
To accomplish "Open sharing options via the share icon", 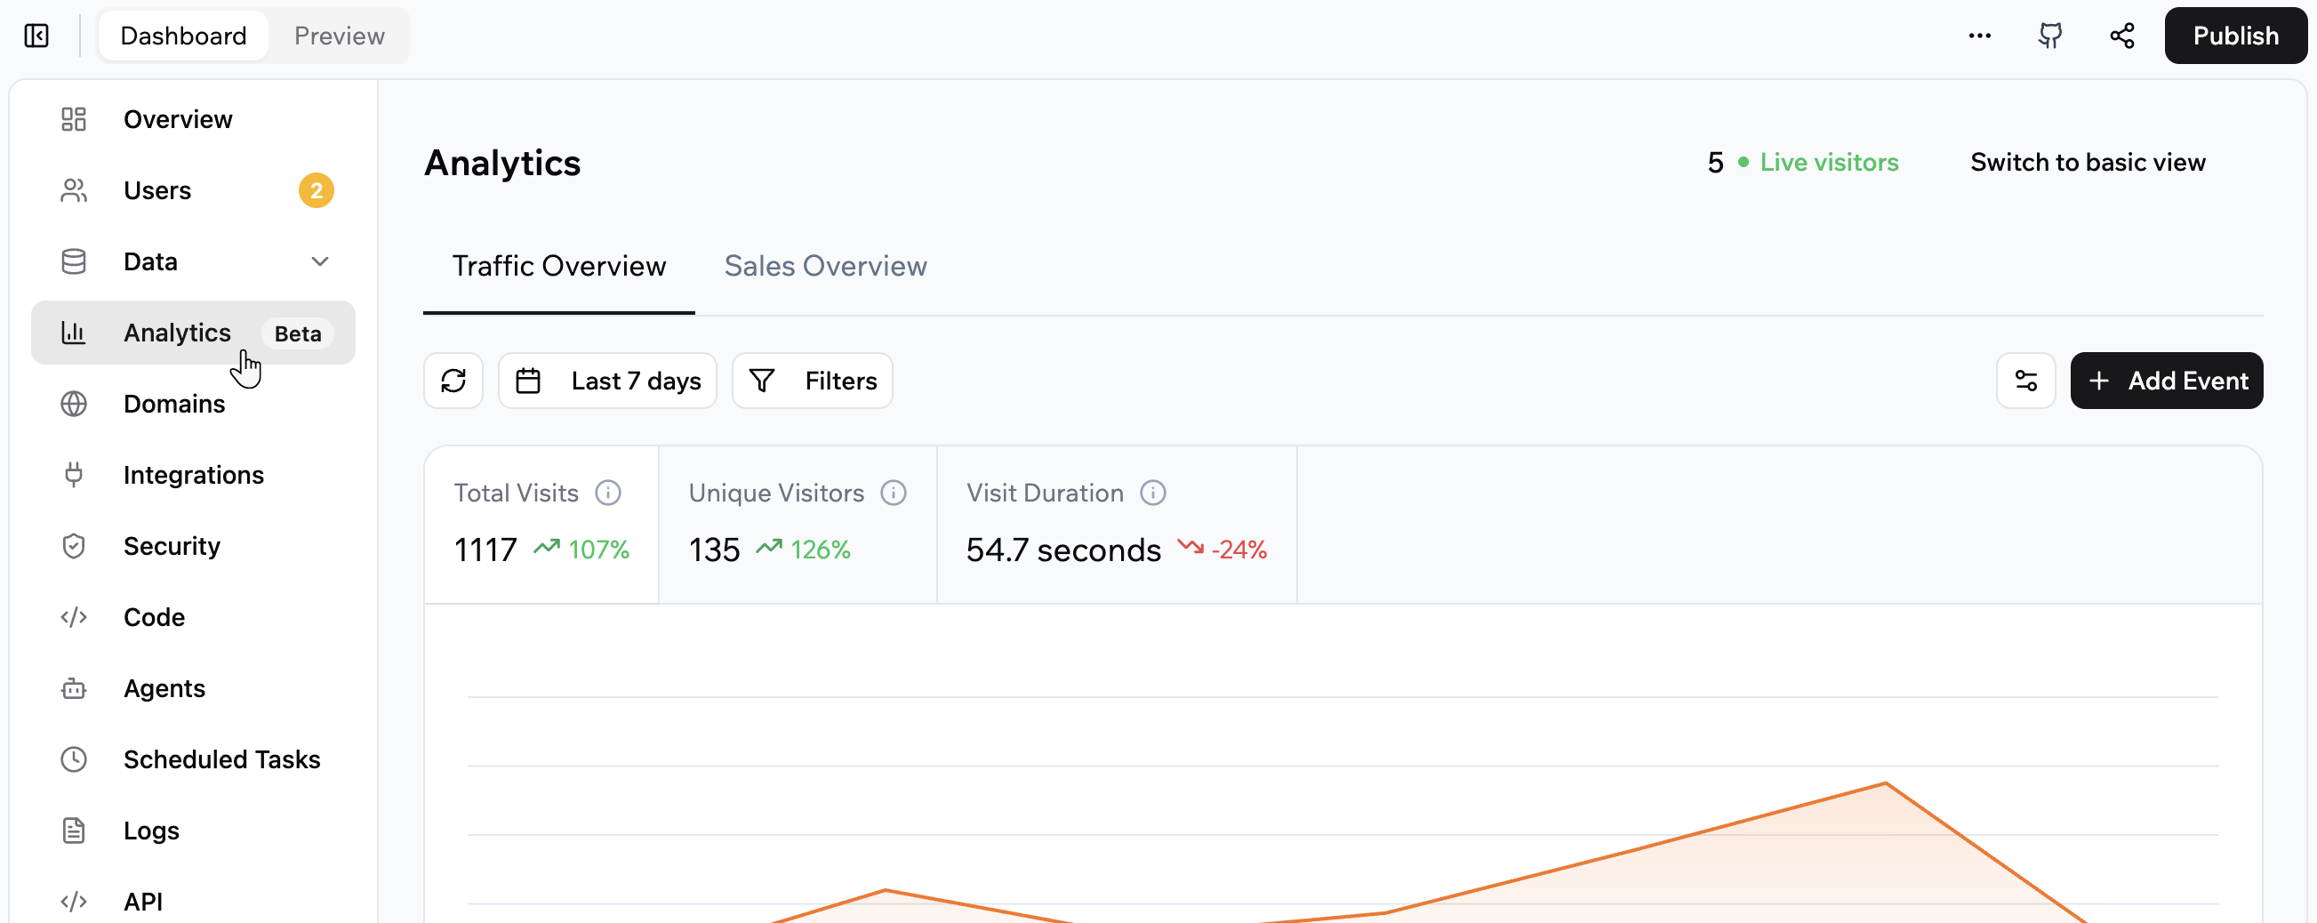I will pyautogui.click(x=2121, y=36).
